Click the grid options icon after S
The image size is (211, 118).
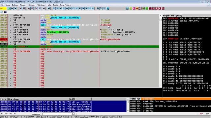click(98, 9)
